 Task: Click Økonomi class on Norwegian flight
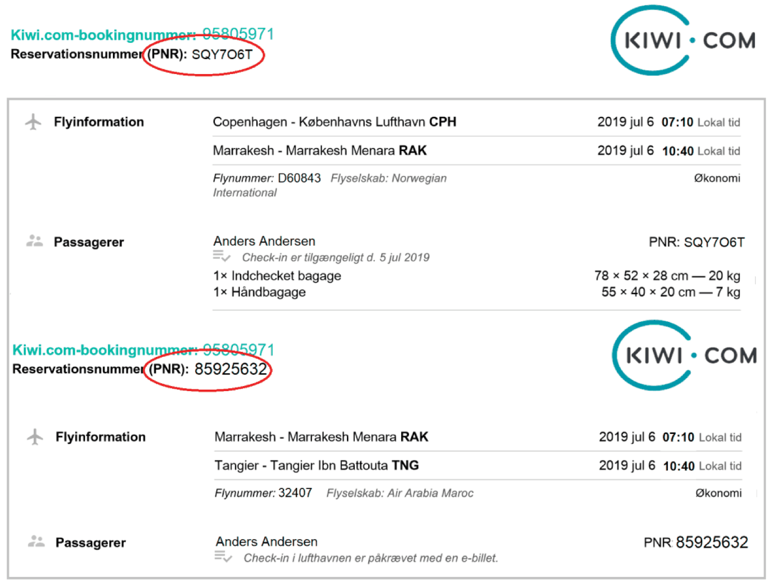(717, 178)
